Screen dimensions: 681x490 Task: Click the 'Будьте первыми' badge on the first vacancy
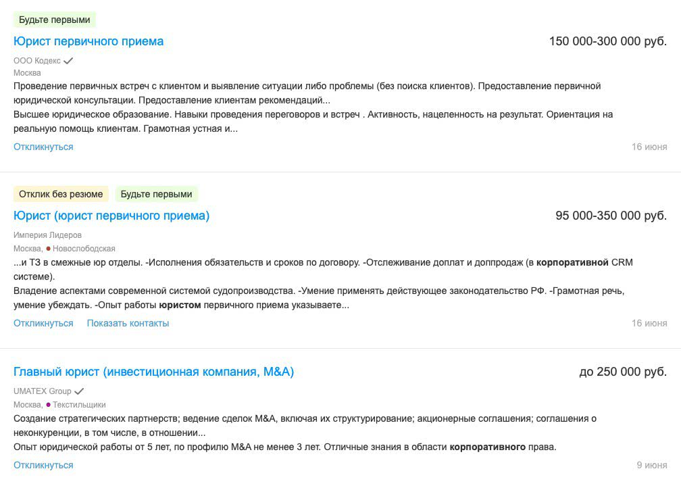click(55, 20)
